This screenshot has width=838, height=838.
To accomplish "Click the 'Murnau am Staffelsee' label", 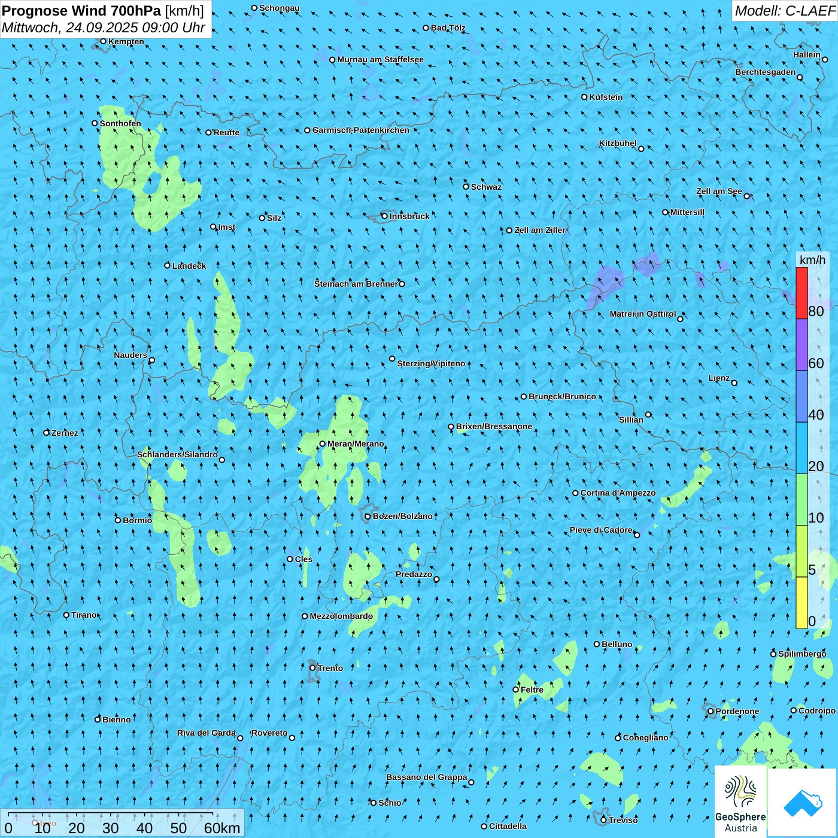I will pos(381,59).
